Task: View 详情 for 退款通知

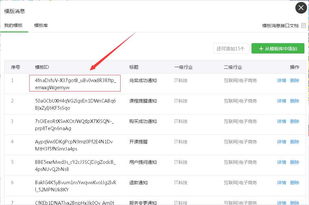Action: [282, 183]
